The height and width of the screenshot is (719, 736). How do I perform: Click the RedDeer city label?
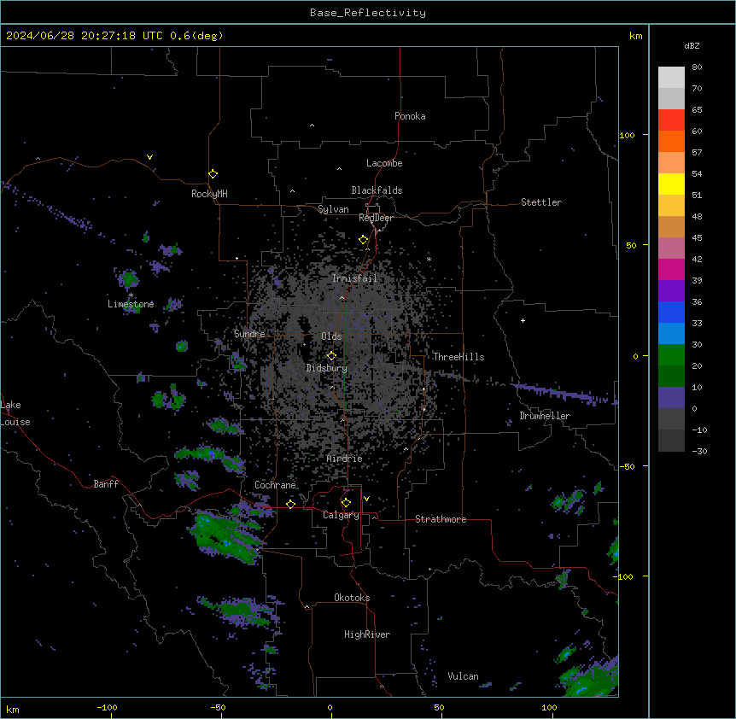pyautogui.click(x=376, y=218)
